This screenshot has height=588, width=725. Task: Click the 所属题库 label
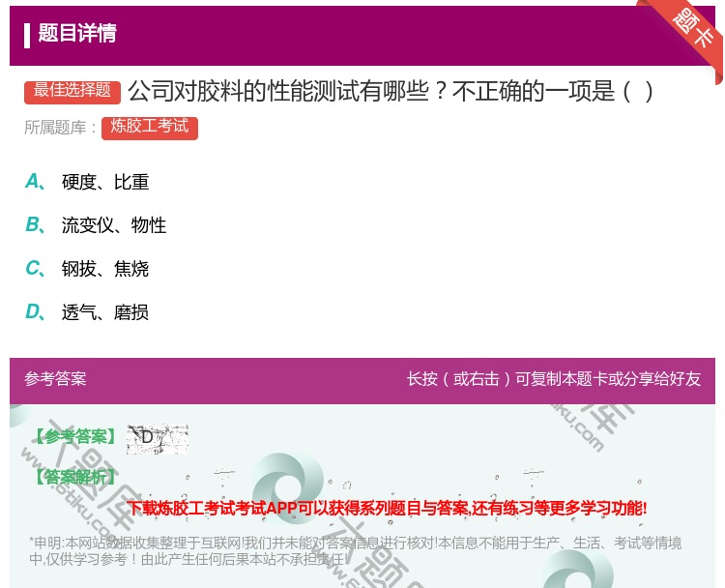[61, 128]
